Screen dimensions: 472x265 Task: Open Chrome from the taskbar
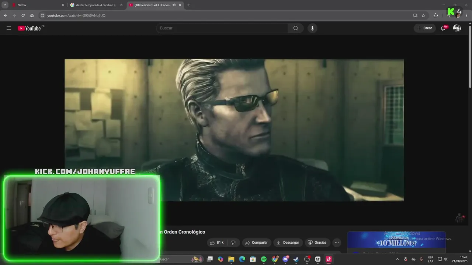(x=274, y=259)
